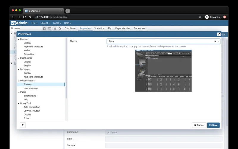Switch to the SQL tab

tap(109, 28)
